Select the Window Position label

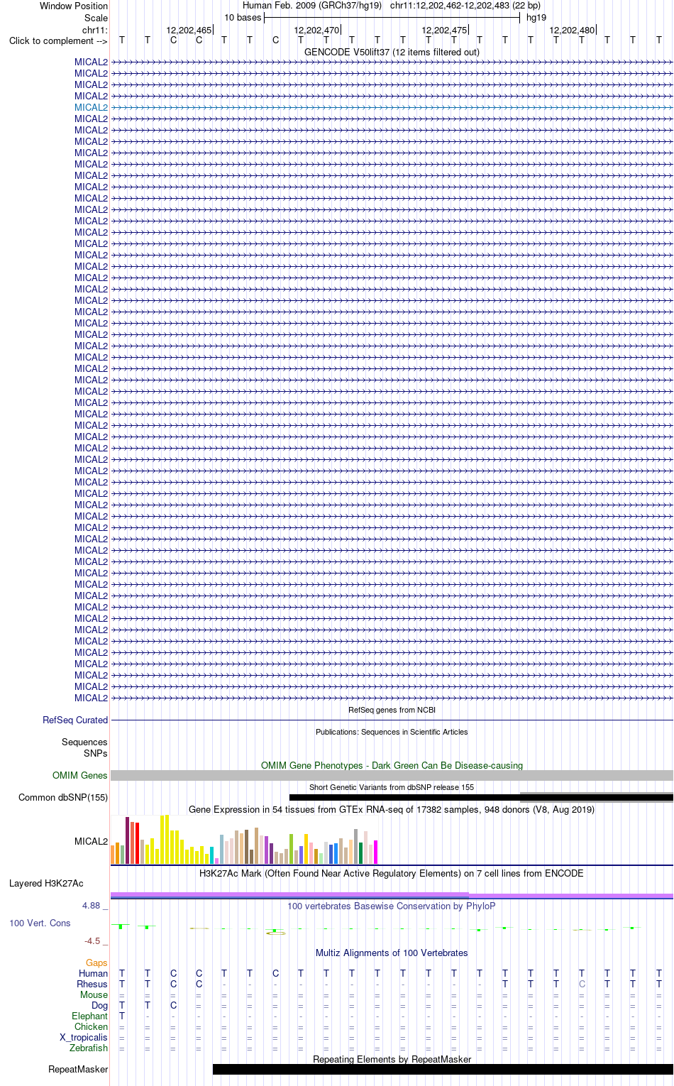(x=74, y=6)
